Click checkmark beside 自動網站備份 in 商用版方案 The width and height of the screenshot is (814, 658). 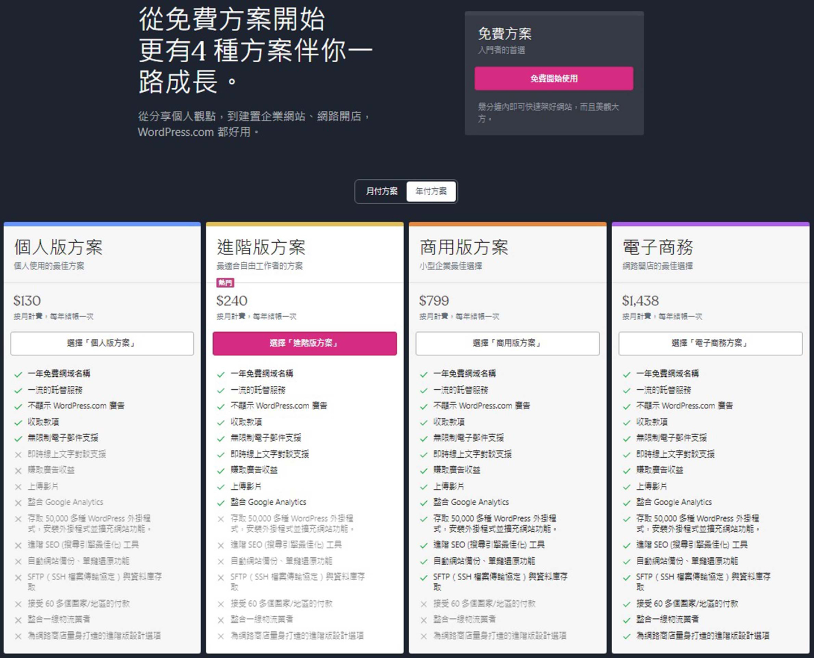point(424,561)
